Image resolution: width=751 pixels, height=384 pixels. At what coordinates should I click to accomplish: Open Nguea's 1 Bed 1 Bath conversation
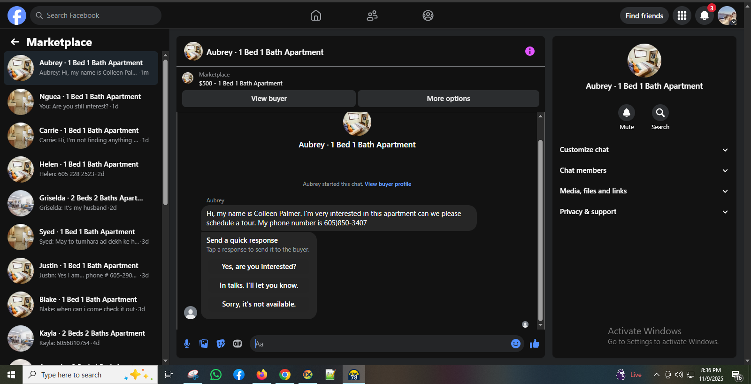click(x=81, y=102)
